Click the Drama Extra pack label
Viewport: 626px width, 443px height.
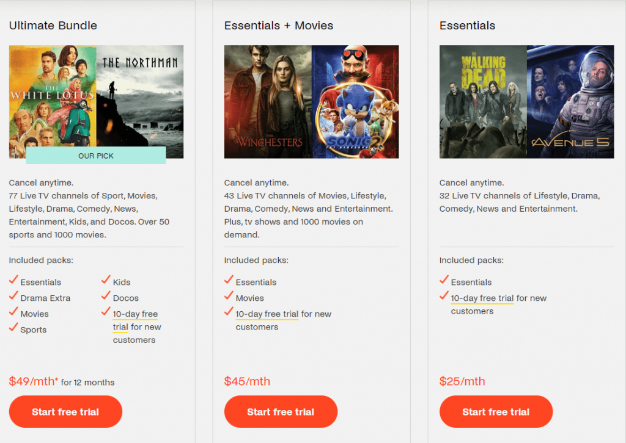point(45,298)
